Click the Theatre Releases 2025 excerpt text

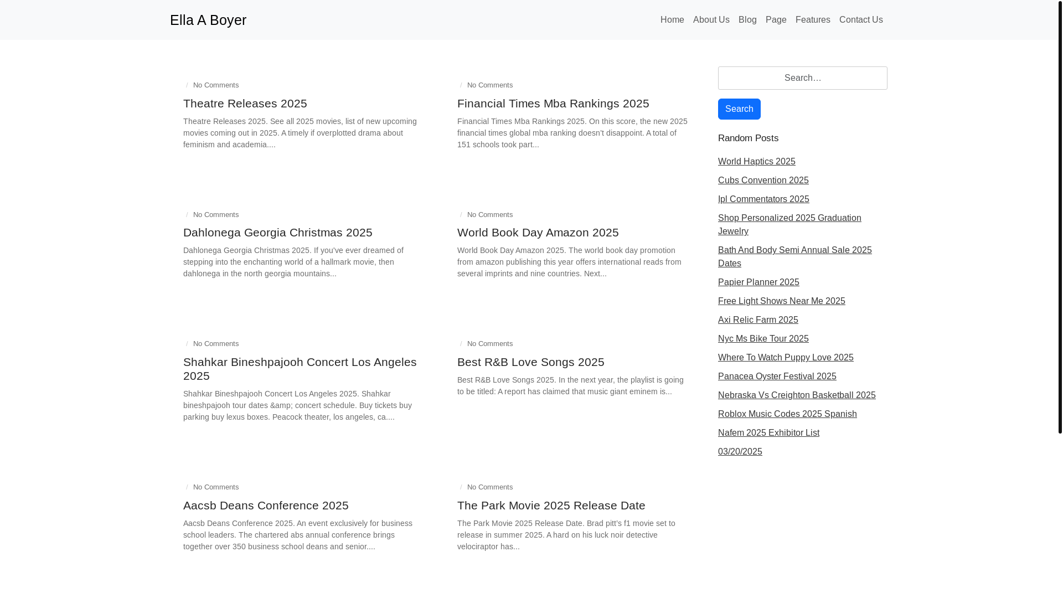point(300,133)
